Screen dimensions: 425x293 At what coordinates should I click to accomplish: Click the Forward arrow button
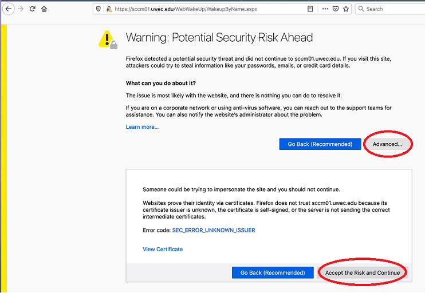click(21, 9)
